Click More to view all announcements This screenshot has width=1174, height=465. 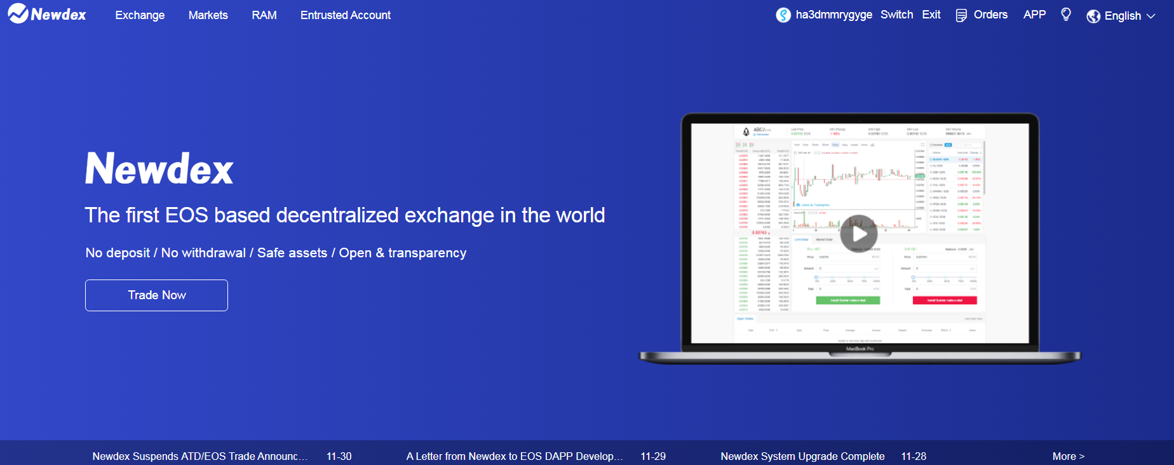(1068, 456)
